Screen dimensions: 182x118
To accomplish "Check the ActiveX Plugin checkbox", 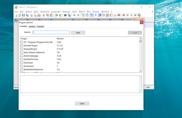I will [22, 45].
